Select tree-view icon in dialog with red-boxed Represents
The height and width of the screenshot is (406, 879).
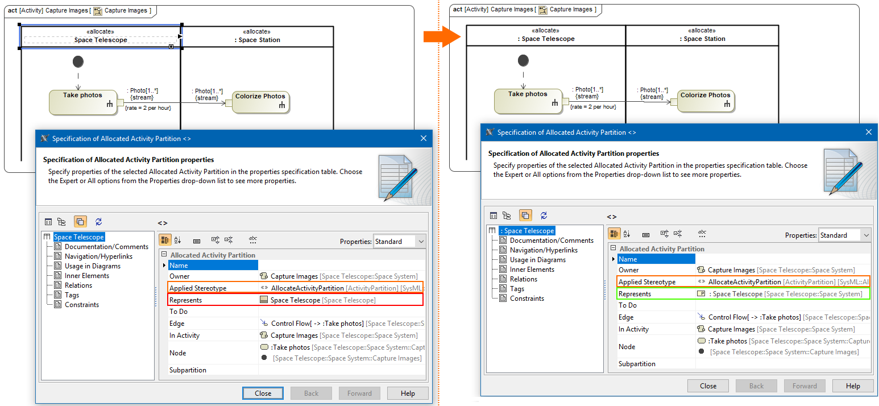tap(61, 222)
